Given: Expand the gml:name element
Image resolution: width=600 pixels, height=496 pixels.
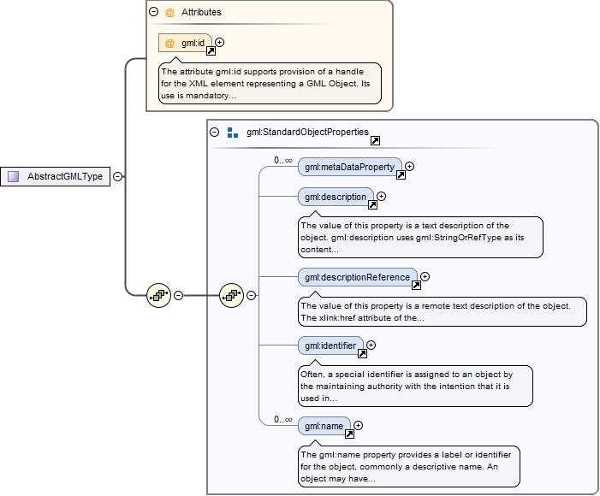Looking at the screenshot, I should click(x=358, y=425).
